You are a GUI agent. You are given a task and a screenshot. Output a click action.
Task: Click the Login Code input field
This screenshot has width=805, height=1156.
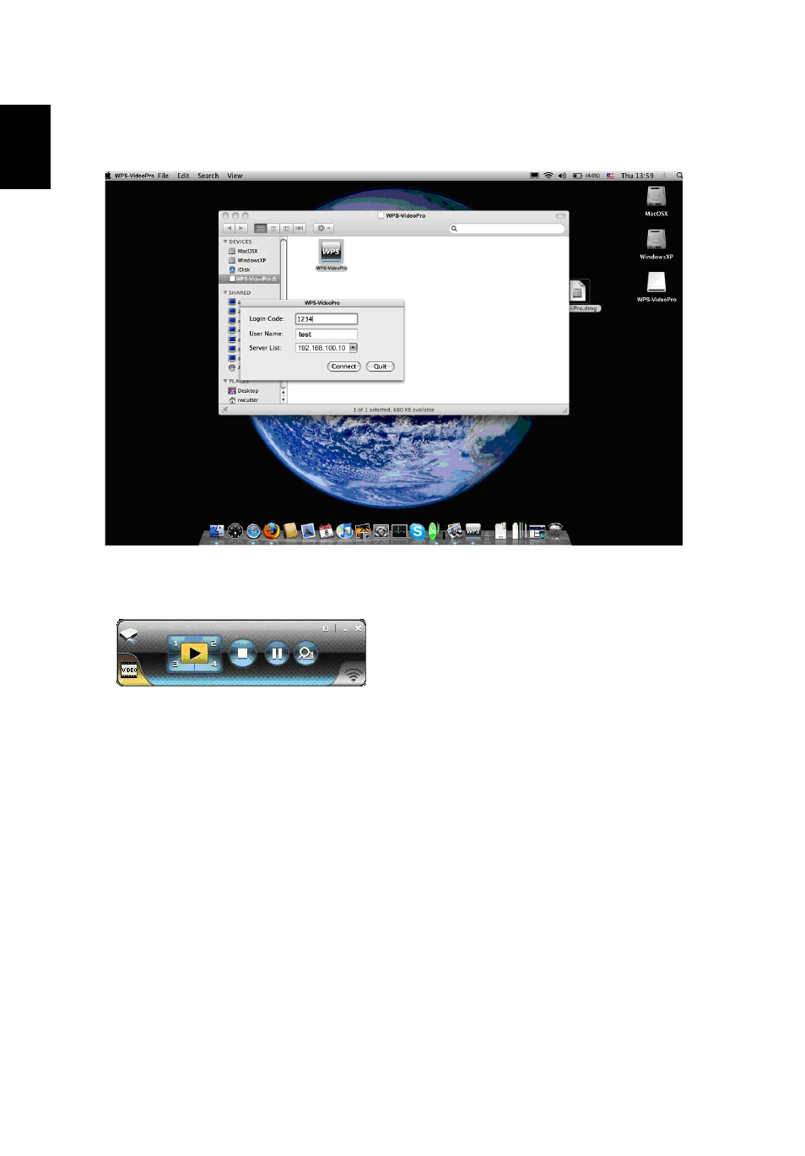point(326,319)
